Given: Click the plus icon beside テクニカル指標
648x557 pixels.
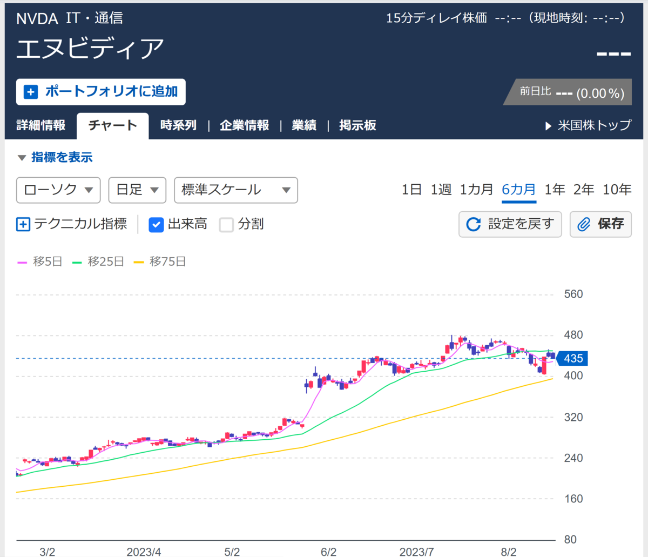Looking at the screenshot, I should [23, 224].
